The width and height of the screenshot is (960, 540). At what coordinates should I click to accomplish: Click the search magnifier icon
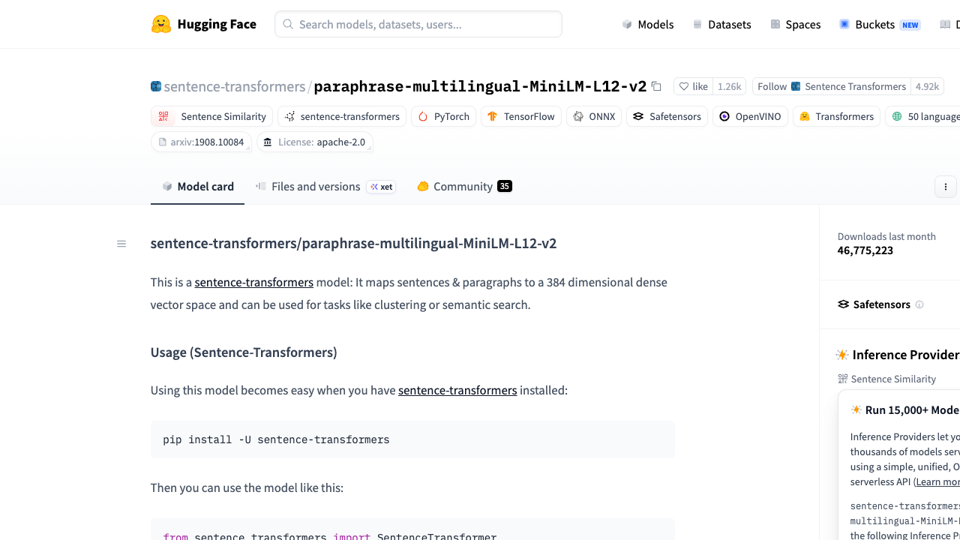[x=288, y=24]
